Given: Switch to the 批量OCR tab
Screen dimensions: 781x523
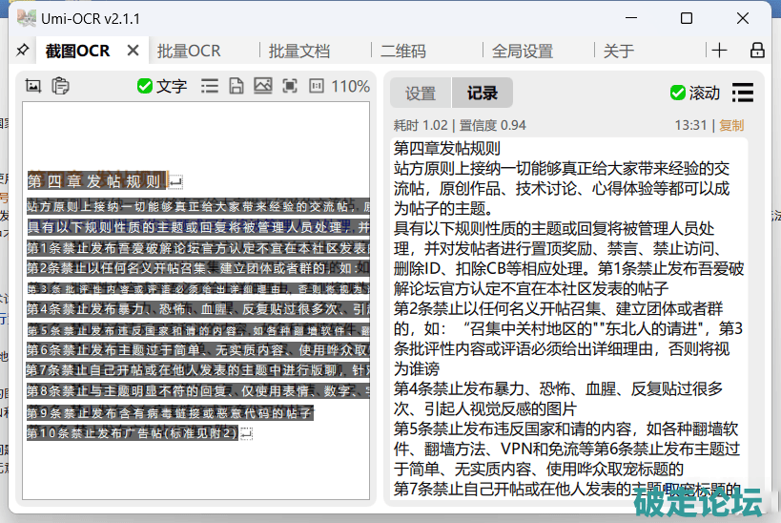Looking at the screenshot, I should click(x=189, y=52).
